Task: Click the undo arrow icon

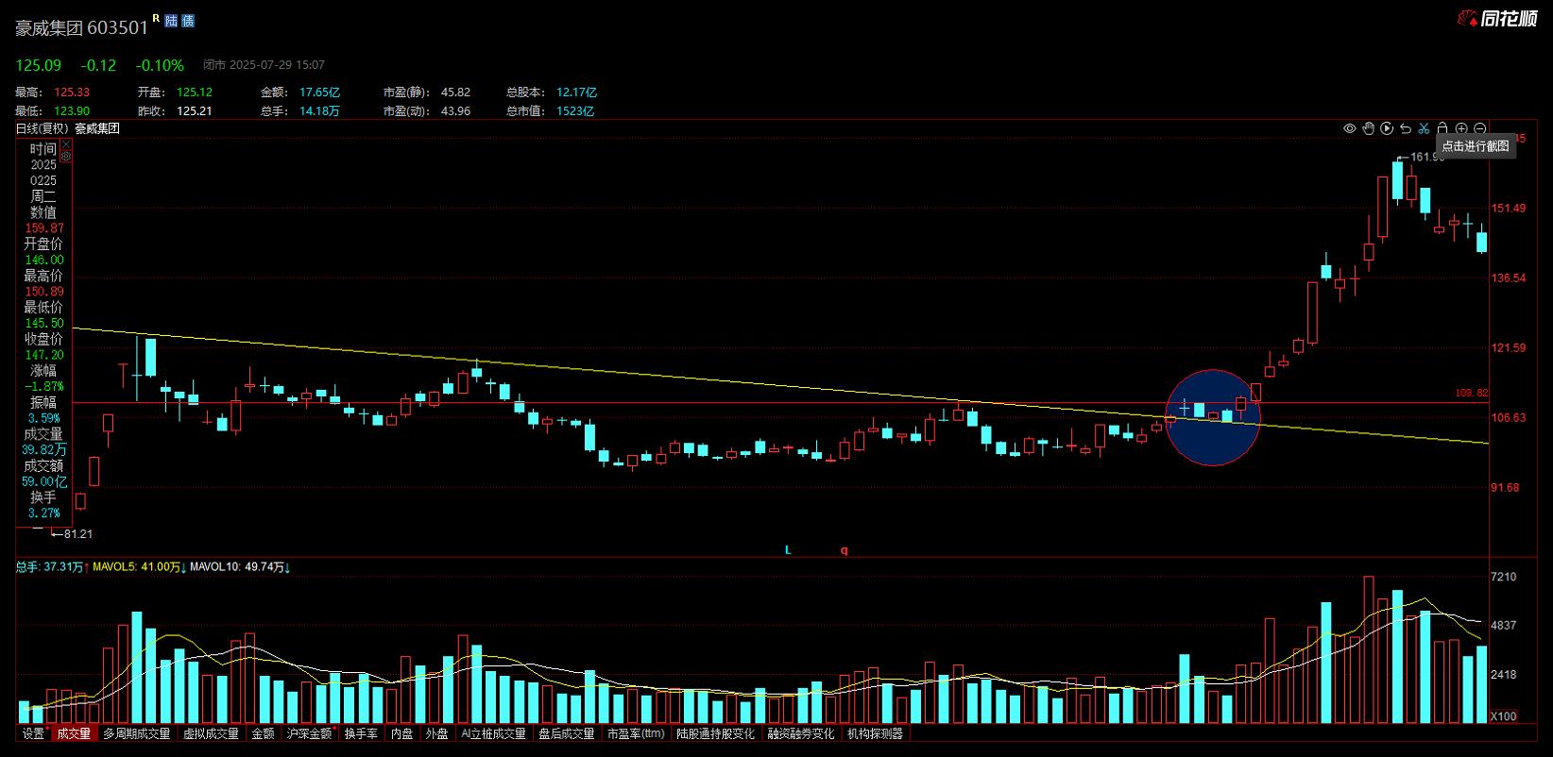Action: [x=1406, y=128]
